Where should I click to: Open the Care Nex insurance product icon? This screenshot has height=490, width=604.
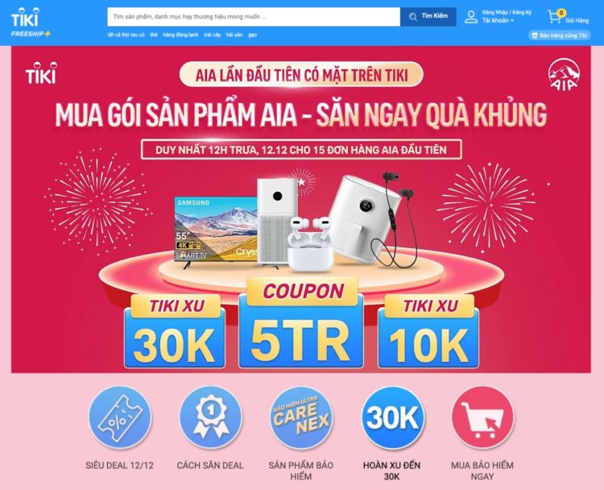coord(301,417)
